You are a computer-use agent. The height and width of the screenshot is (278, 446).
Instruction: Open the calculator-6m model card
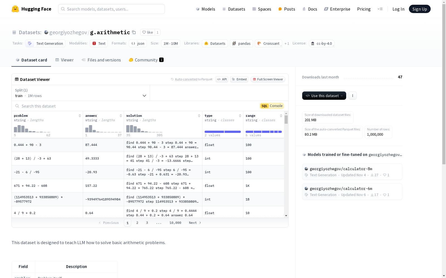tap(352, 192)
